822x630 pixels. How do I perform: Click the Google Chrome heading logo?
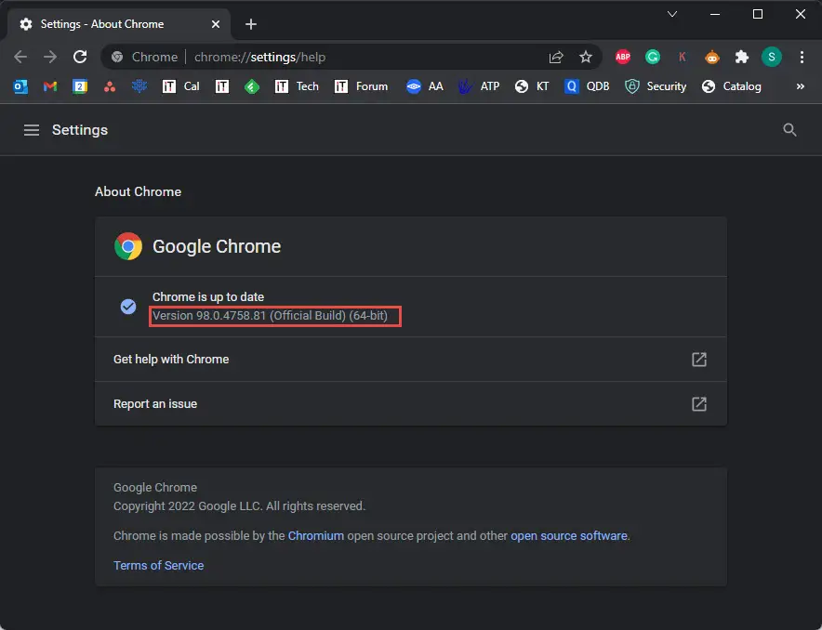coord(128,246)
